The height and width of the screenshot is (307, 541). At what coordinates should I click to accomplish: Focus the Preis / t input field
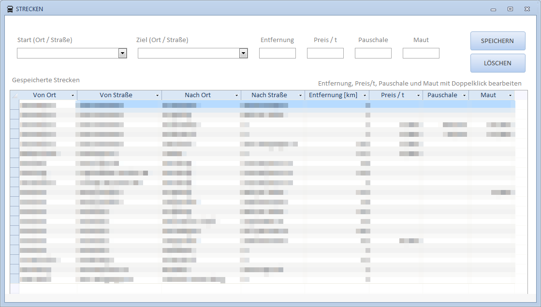[325, 53]
